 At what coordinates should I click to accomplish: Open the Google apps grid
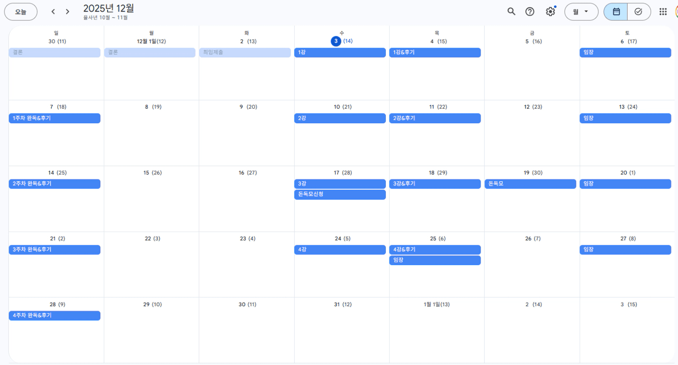coord(663,11)
